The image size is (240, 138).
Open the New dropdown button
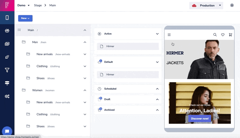coord(25,18)
